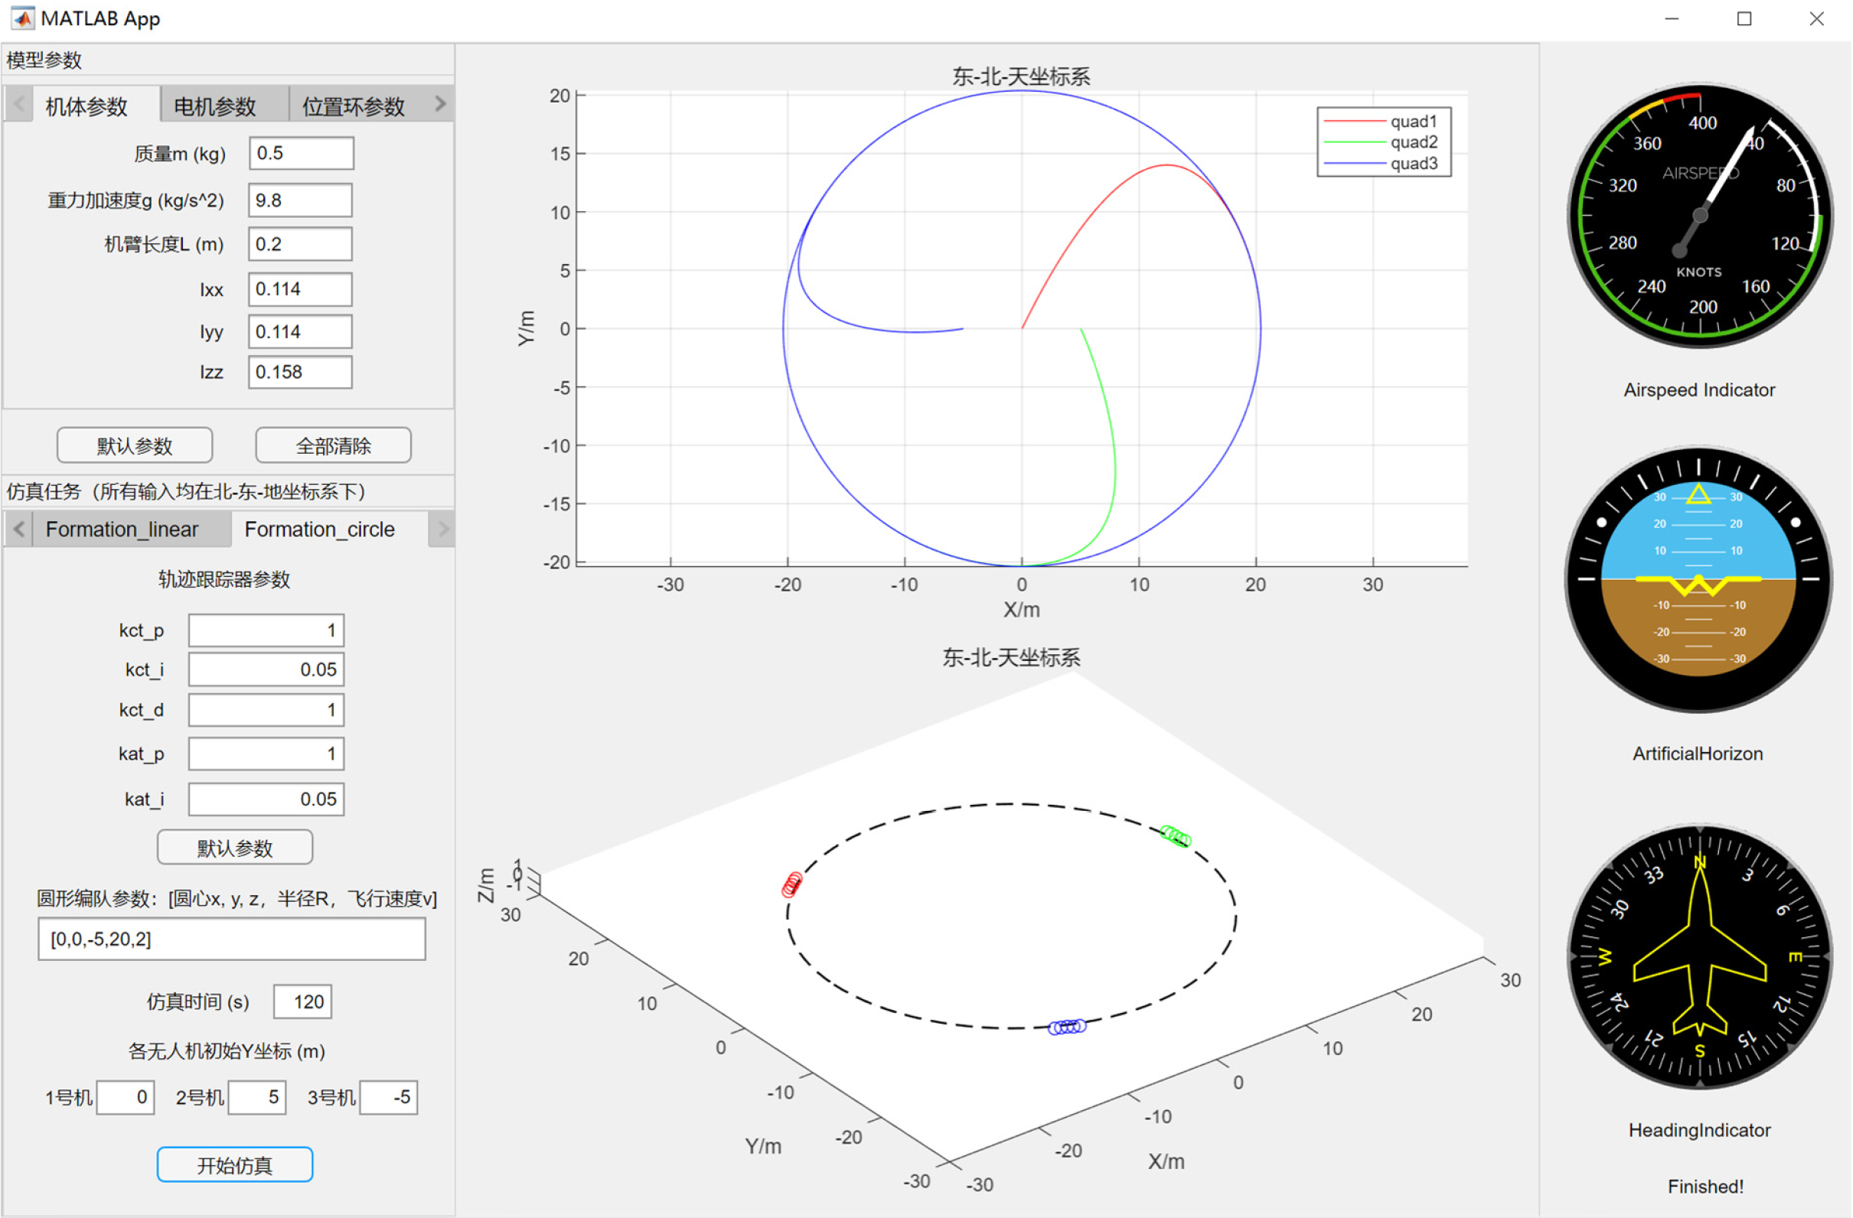The image size is (1853, 1218).
Task: Select the Formation_linear tab
Action: pos(122,529)
